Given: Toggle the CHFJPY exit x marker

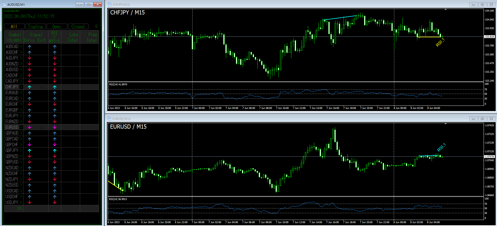Looking at the screenshot, I should click(x=42, y=87).
